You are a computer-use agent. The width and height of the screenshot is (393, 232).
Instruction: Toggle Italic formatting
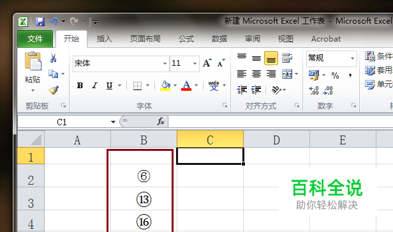[x=94, y=86]
